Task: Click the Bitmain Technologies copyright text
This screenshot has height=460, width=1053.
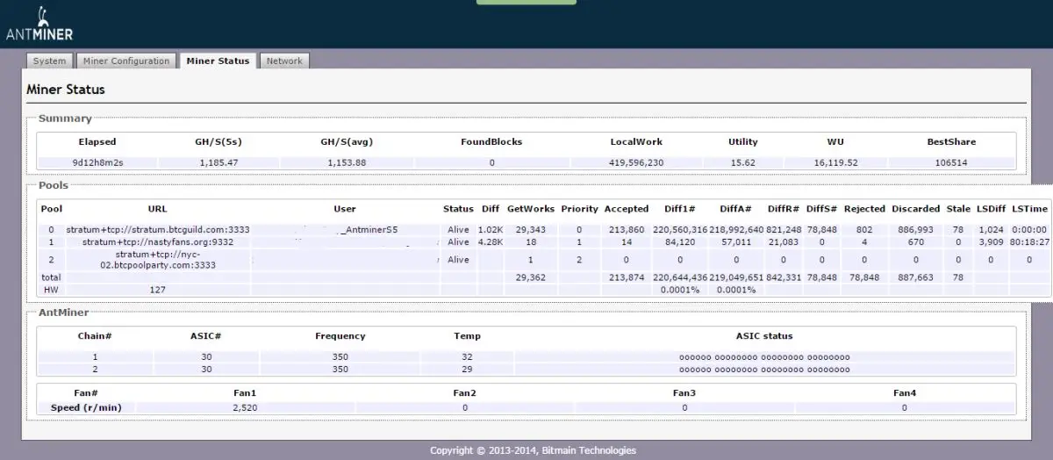Action: 533,450
